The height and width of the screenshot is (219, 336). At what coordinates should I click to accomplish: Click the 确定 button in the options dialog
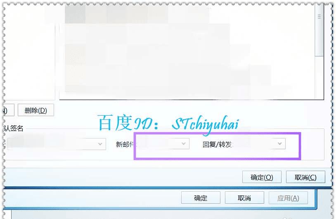click(201, 198)
